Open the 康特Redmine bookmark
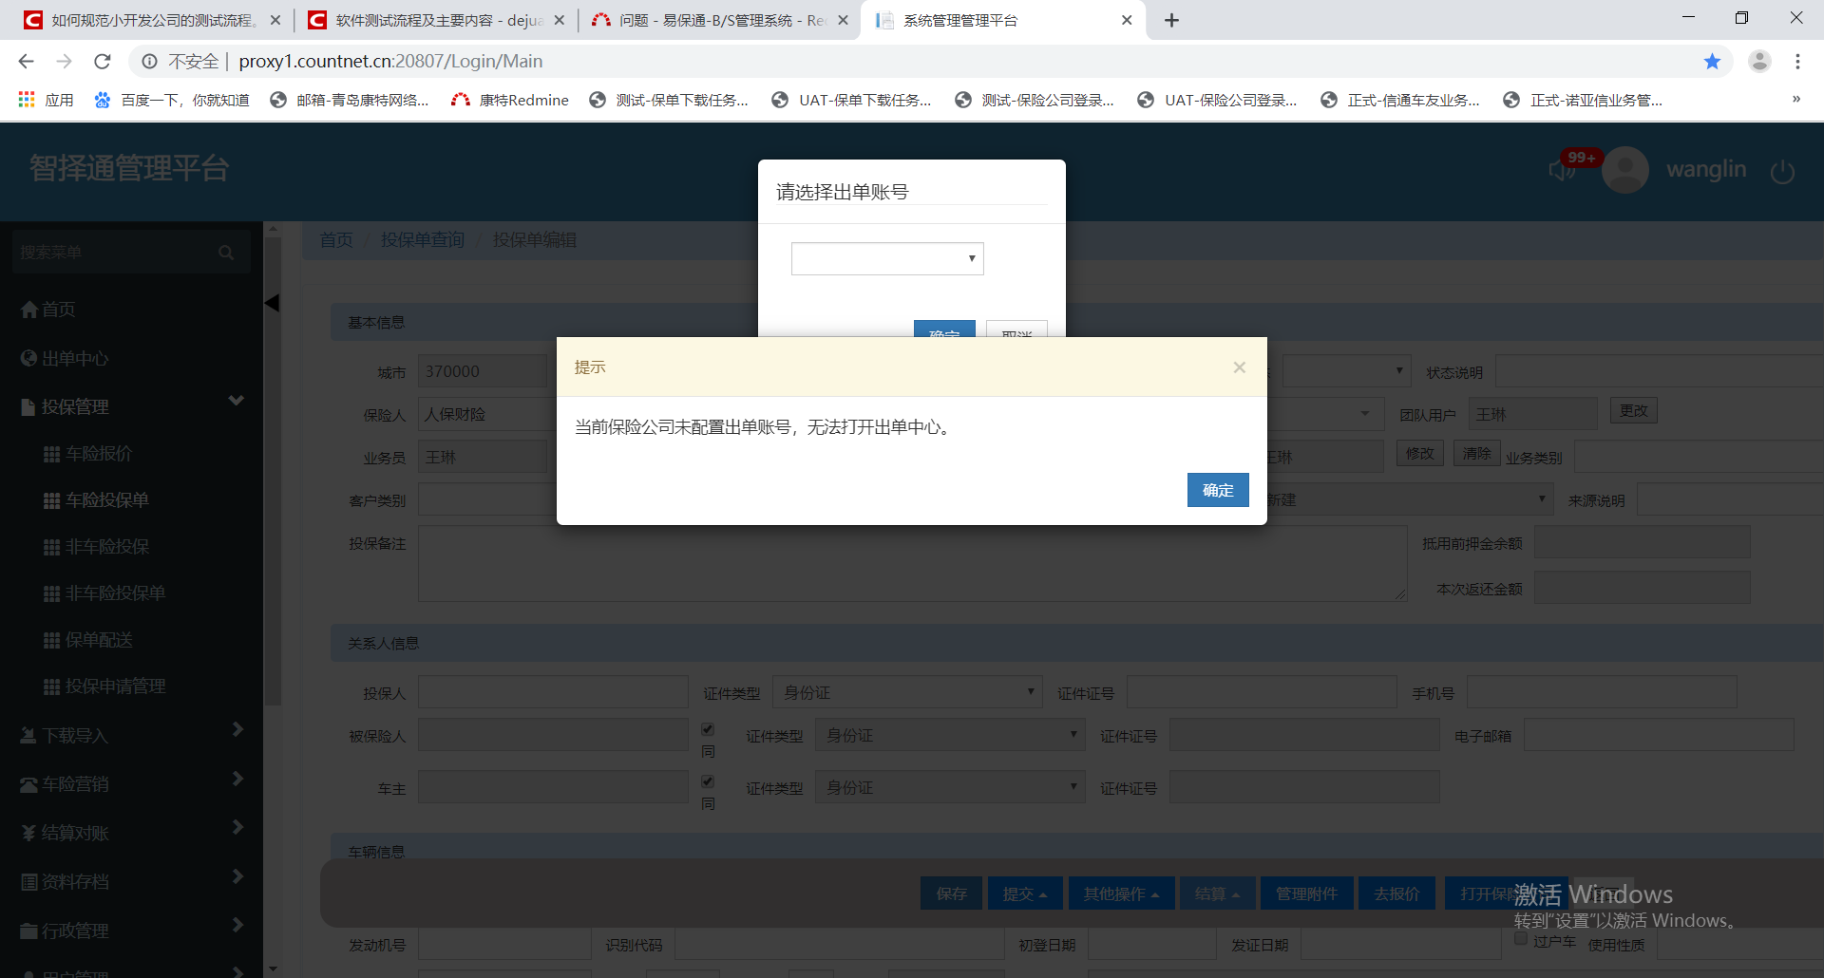Image resolution: width=1824 pixels, height=978 pixels. point(510,100)
